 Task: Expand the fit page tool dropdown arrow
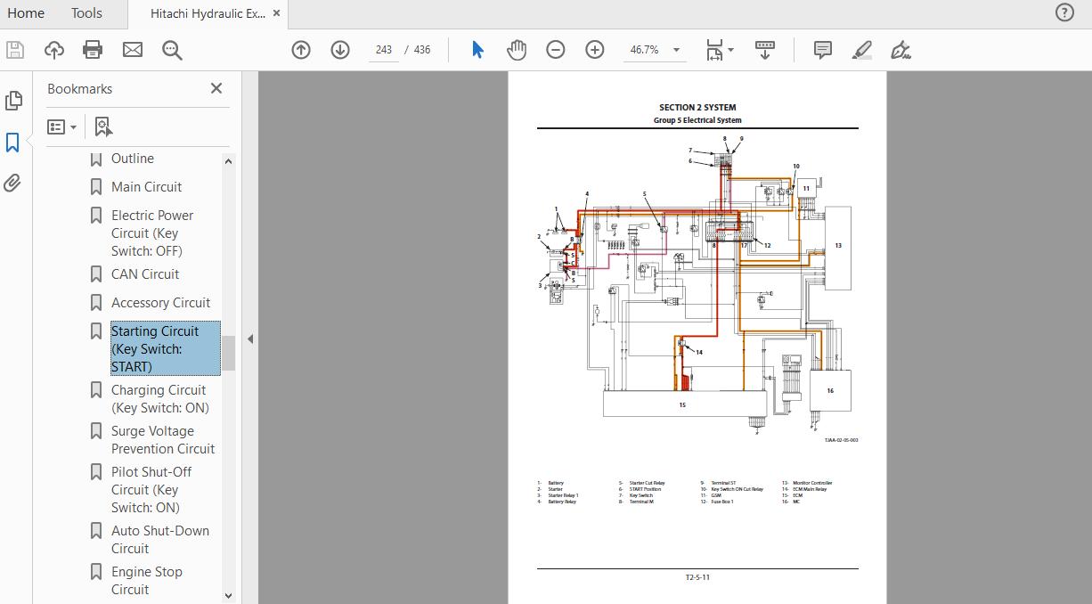730,50
